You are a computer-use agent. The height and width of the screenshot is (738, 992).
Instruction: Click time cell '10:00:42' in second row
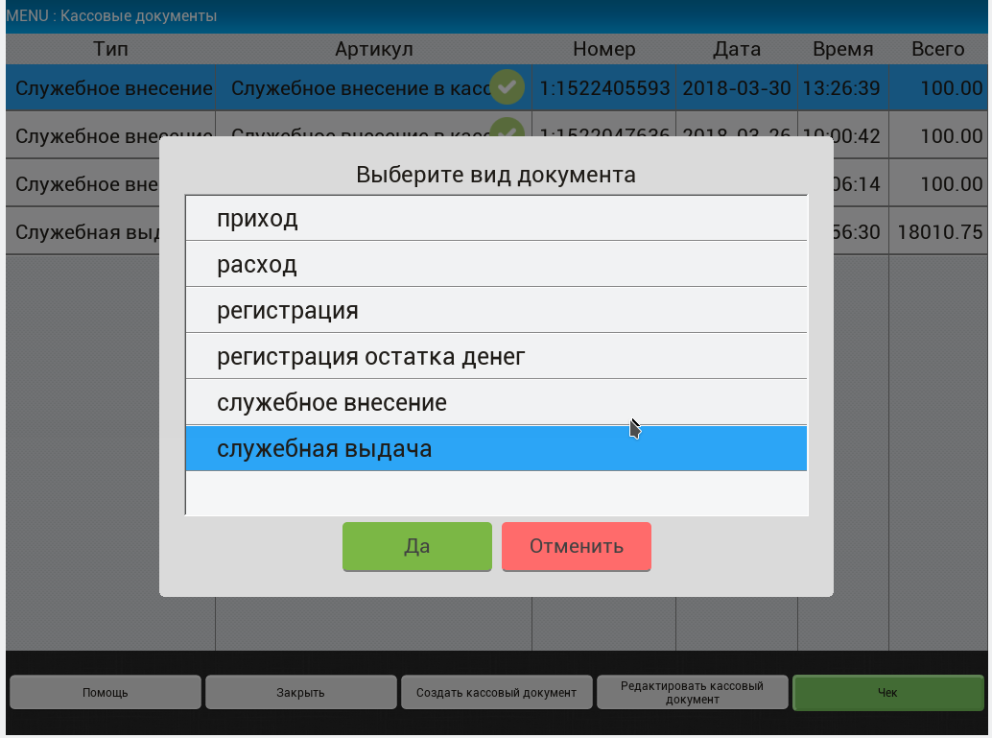[843, 135]
